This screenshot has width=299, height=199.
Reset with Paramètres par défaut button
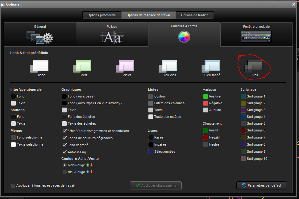(x=261, y=185)
